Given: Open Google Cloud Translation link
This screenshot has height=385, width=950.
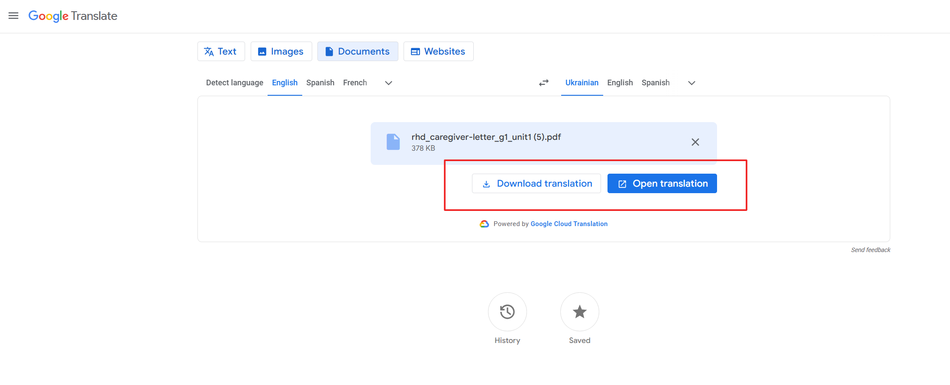Looking at the screenshot, I should tap(569, 224).
